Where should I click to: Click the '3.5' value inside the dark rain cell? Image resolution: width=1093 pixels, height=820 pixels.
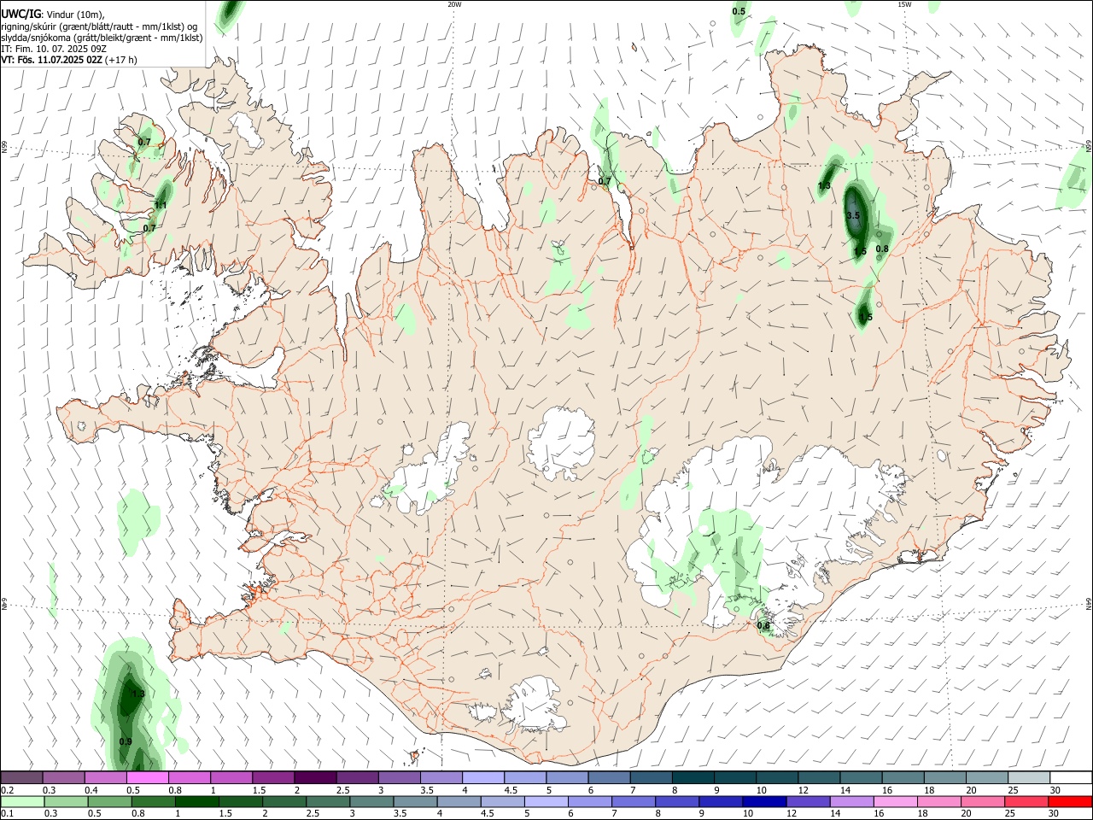coord(853,215)
